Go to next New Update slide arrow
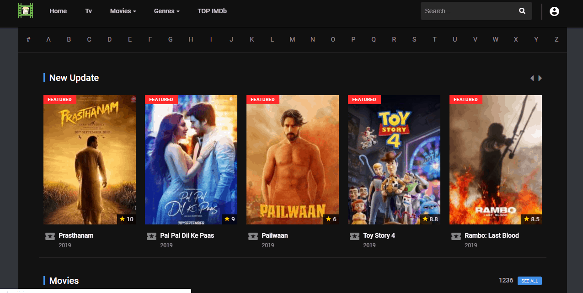Screen dimensions: 583x293 (x=540, y=78)
